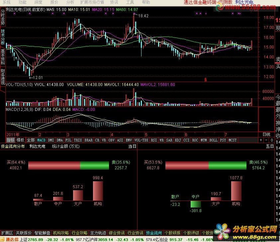Click the 沪深 index in status bar
Viewport: 280px width, 242px height.
(x=93, y=239)
